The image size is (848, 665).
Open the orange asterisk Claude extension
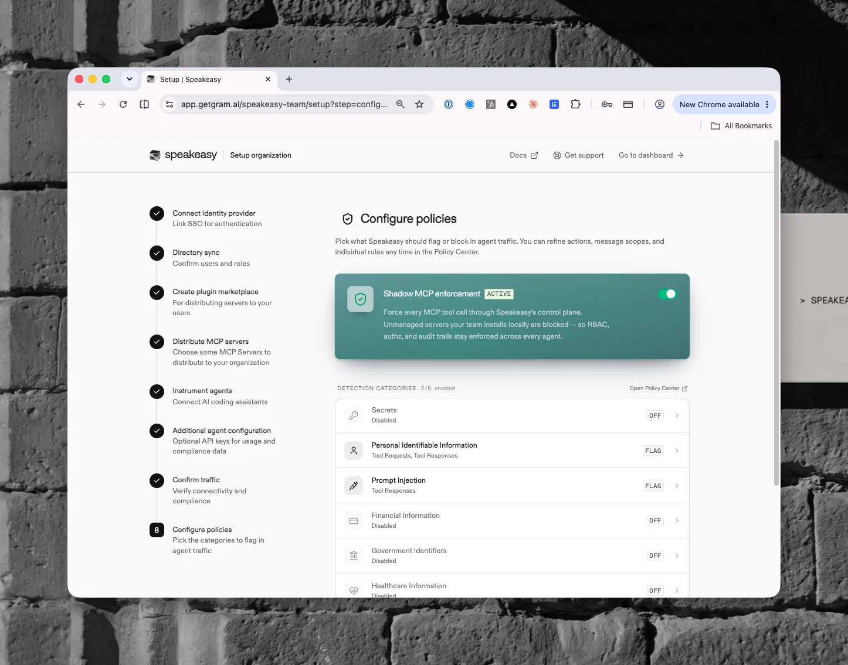click(533, 104)
